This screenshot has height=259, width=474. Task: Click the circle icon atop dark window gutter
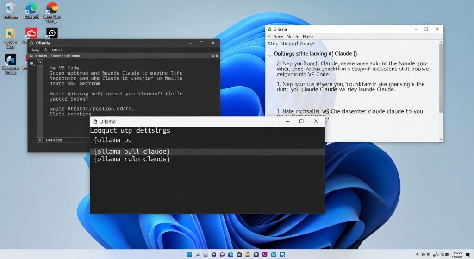[40, 63]
